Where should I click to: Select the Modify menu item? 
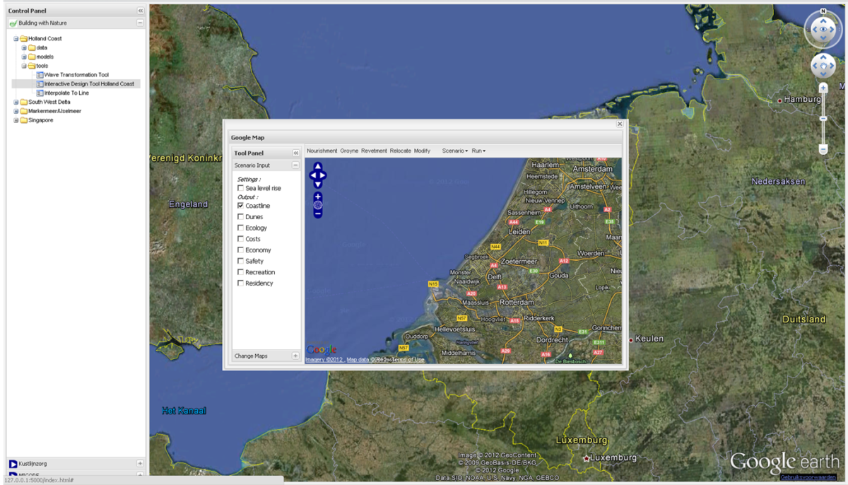[x=422, y=151]
